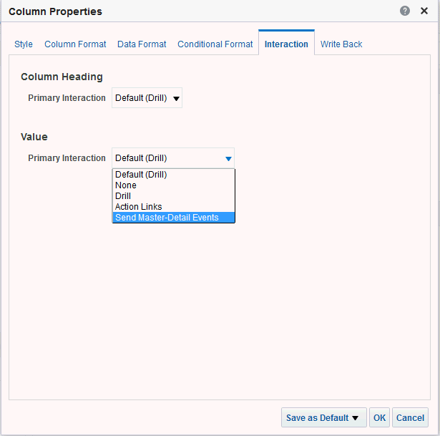Click the Interaction tab

286,44
